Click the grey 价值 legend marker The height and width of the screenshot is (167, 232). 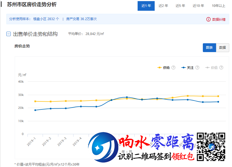tap(208, 68)
